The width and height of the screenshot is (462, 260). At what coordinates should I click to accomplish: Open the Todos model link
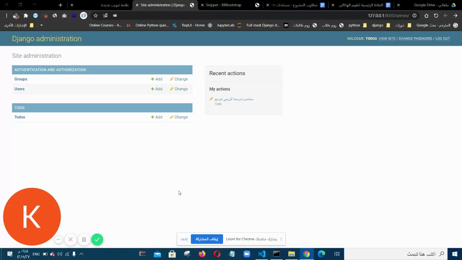tap(20, 117)
